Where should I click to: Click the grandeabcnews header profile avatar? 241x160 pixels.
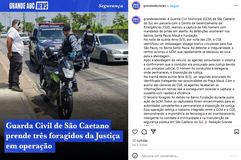tap(136, 6)
